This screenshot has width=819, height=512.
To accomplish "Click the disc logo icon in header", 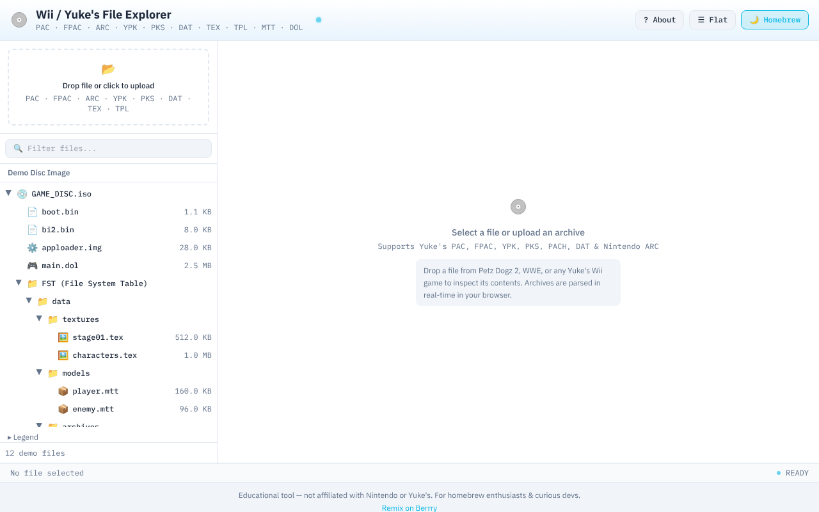I will (19, 20).
